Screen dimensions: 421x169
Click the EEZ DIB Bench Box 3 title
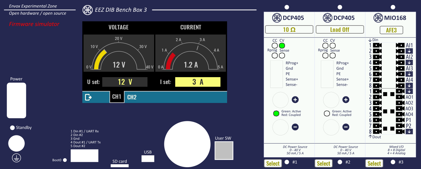(121, 10)
